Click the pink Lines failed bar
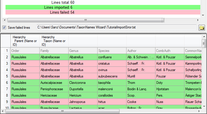The width and height of the screenshot is (207, 114). click(103, 12)
